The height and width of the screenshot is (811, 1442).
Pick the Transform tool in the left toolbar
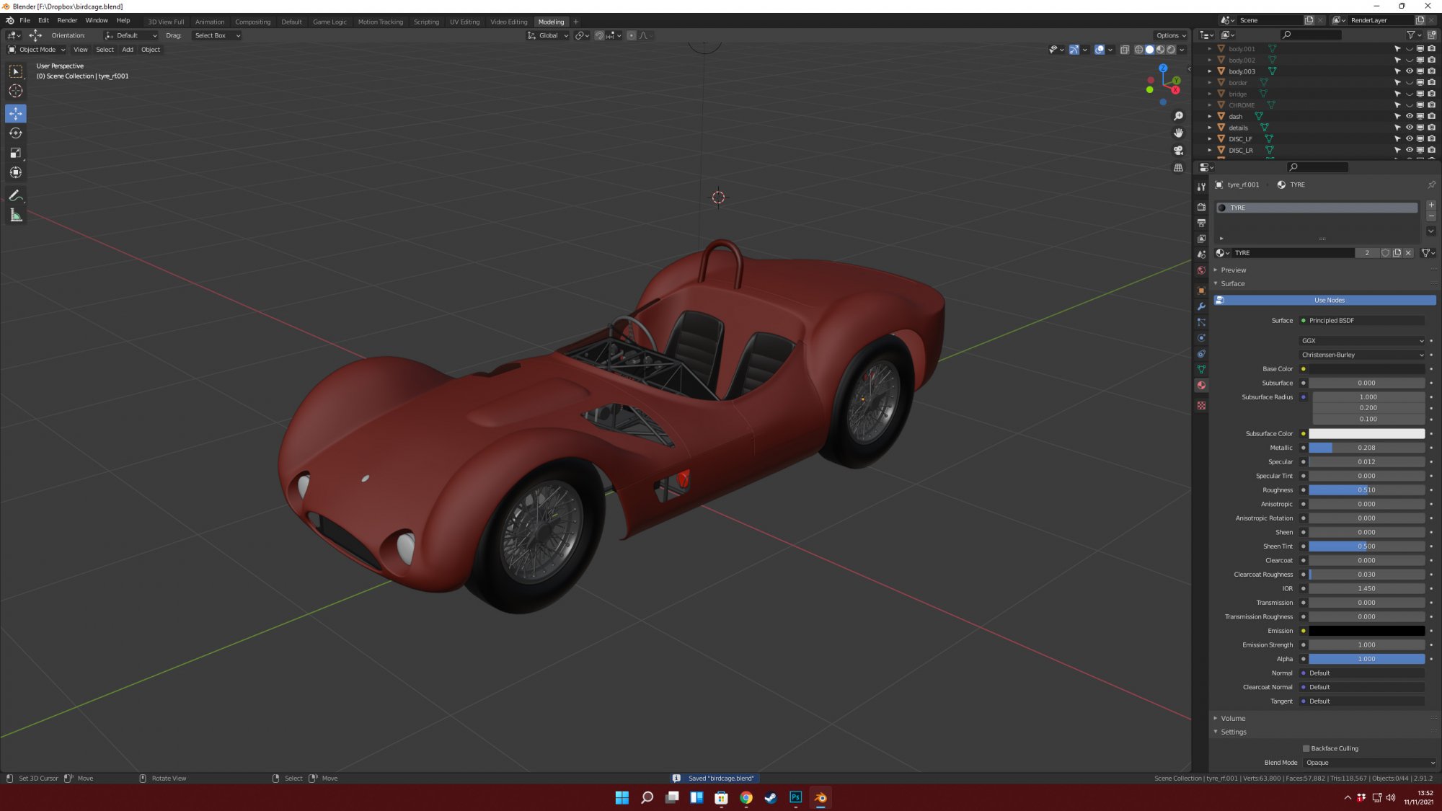16,172
